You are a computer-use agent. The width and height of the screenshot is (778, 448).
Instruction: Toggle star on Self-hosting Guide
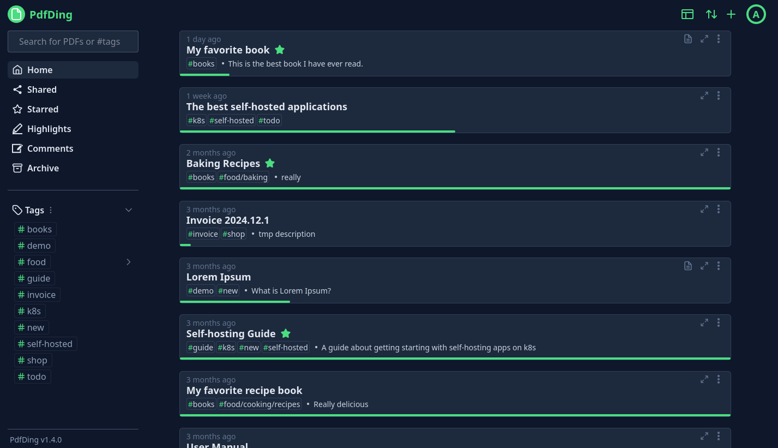pyautogui.click(x=286, y=333)
